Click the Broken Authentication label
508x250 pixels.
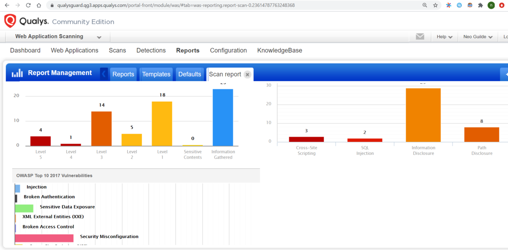(49, 197)
